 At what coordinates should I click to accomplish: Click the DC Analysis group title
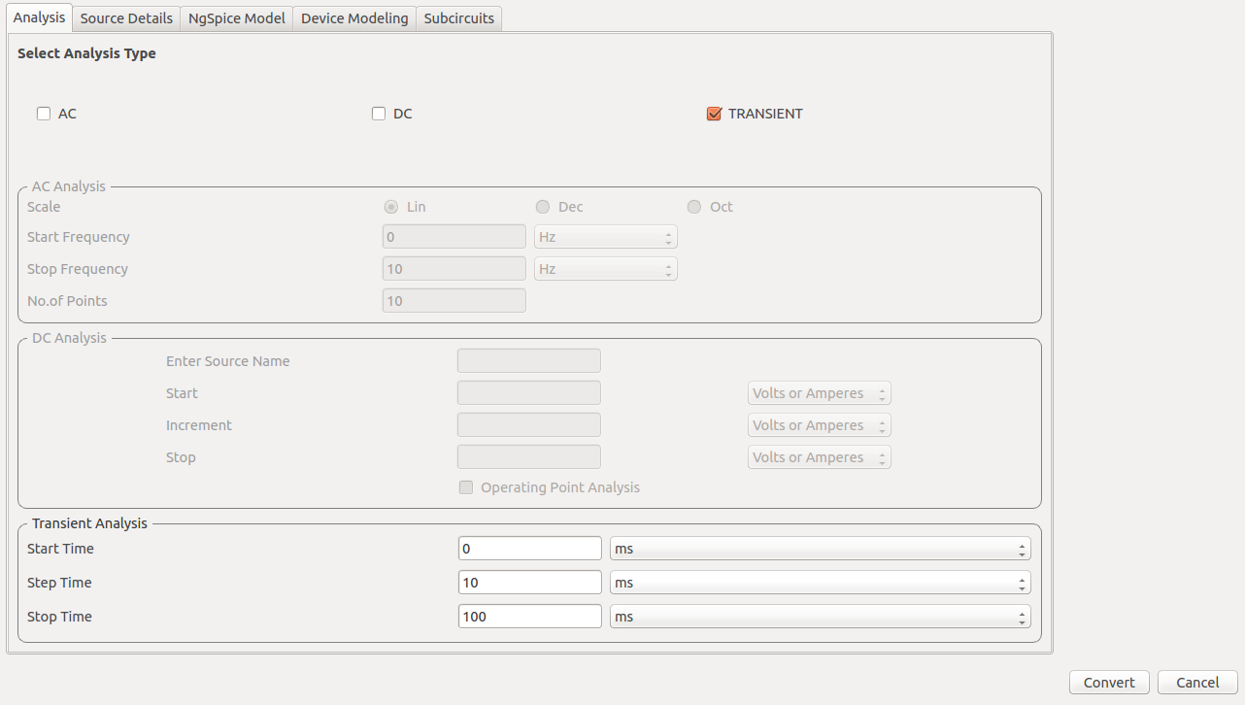click(69, 338)
